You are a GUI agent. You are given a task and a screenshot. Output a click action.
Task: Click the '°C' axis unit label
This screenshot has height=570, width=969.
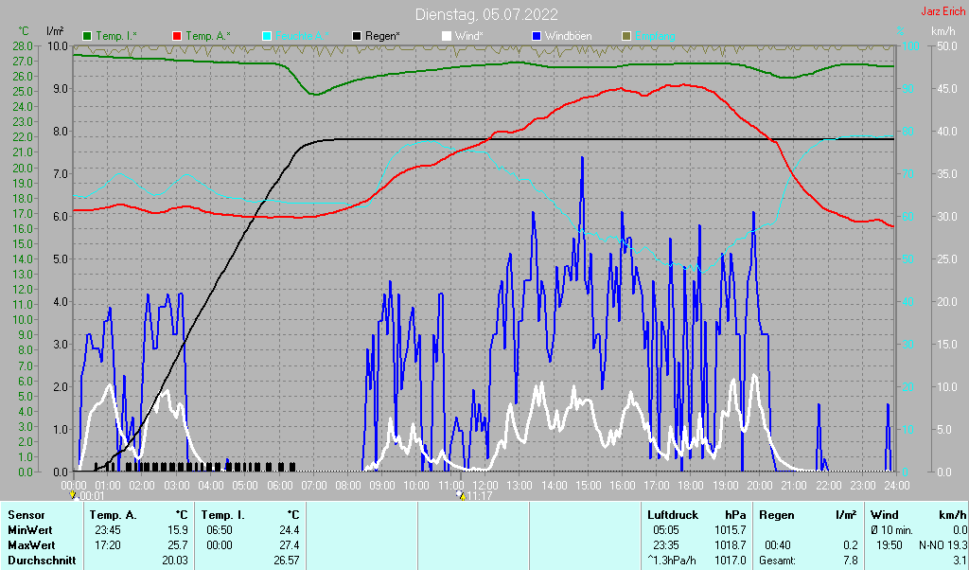tap(24, 31)
